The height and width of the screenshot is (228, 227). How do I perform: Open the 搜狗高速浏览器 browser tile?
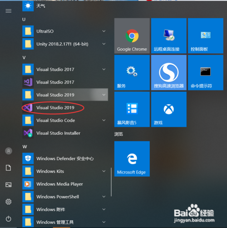[x=169, y=73]
